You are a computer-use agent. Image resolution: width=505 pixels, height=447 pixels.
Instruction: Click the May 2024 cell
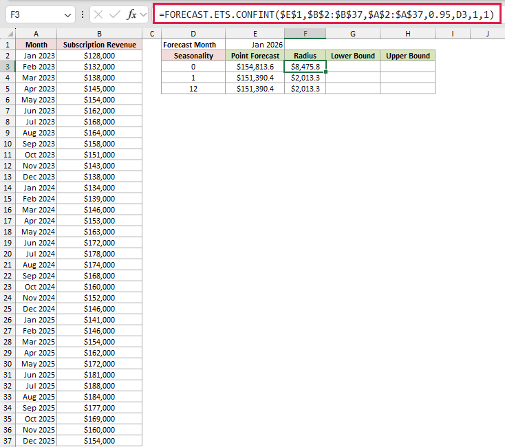tap(36, 232)
